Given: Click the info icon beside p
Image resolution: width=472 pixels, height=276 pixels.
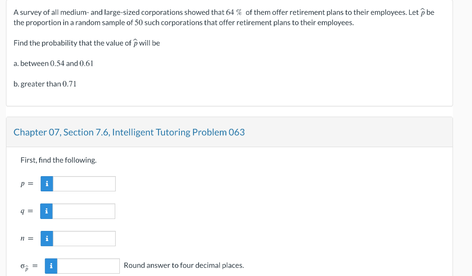Looking at the screenshot, I should coord(47,184).
